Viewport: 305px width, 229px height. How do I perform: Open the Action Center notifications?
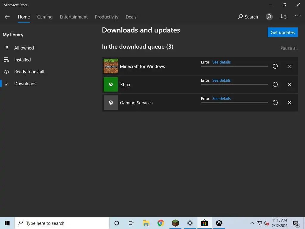coord(296,224)
